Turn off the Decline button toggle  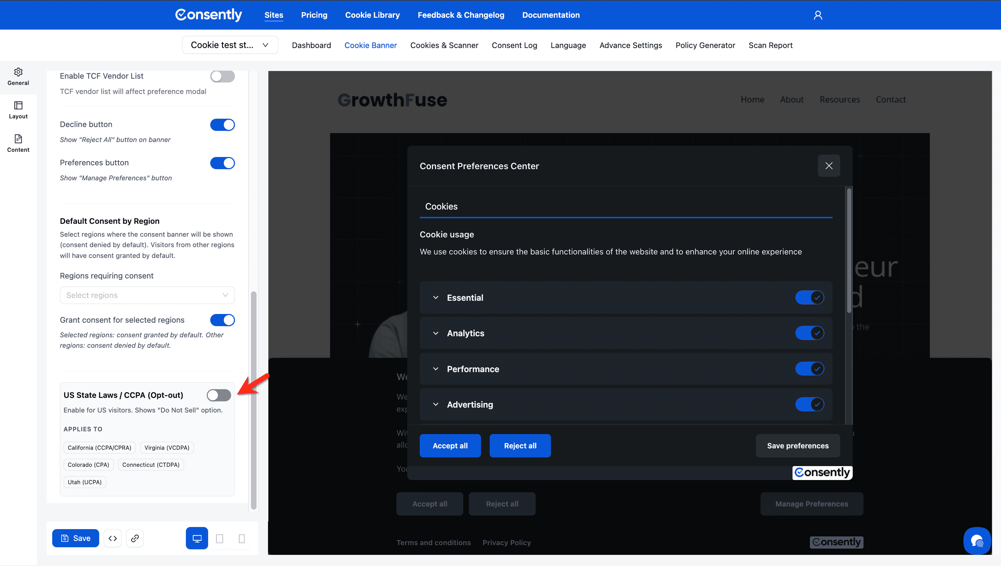222,125
